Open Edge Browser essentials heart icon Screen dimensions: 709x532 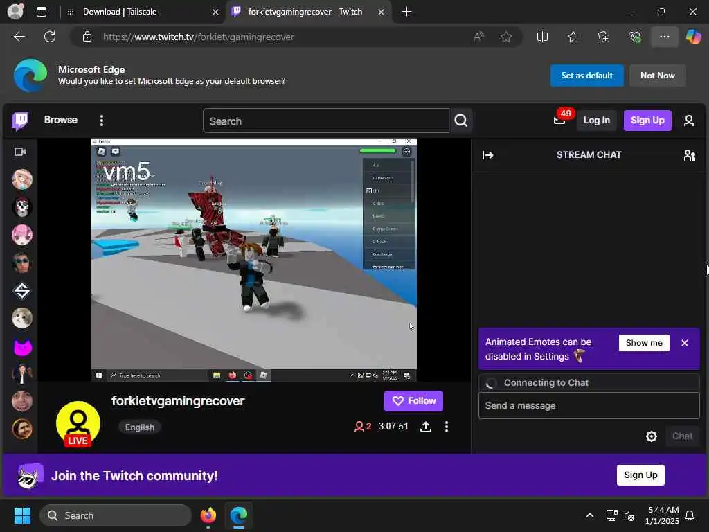pyautogui.click(x=634, y=37)
